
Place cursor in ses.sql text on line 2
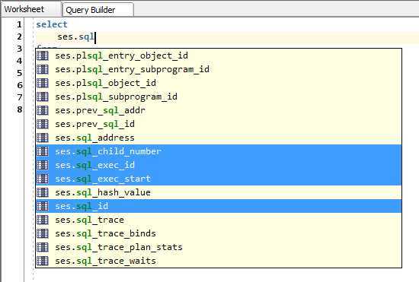click(76, 36)
